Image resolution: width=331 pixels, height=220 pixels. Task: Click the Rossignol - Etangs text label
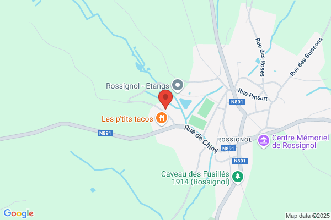tap(137, 86)
